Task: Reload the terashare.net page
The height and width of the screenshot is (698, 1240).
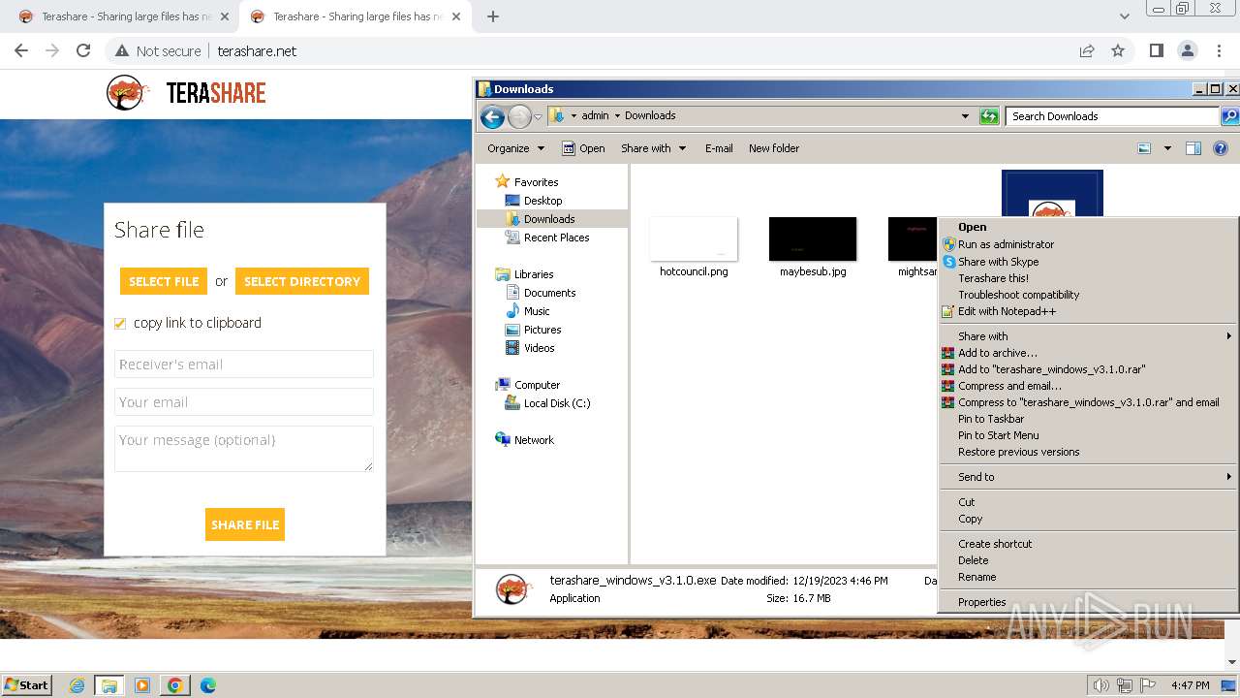Action: [x=83, y=50]
